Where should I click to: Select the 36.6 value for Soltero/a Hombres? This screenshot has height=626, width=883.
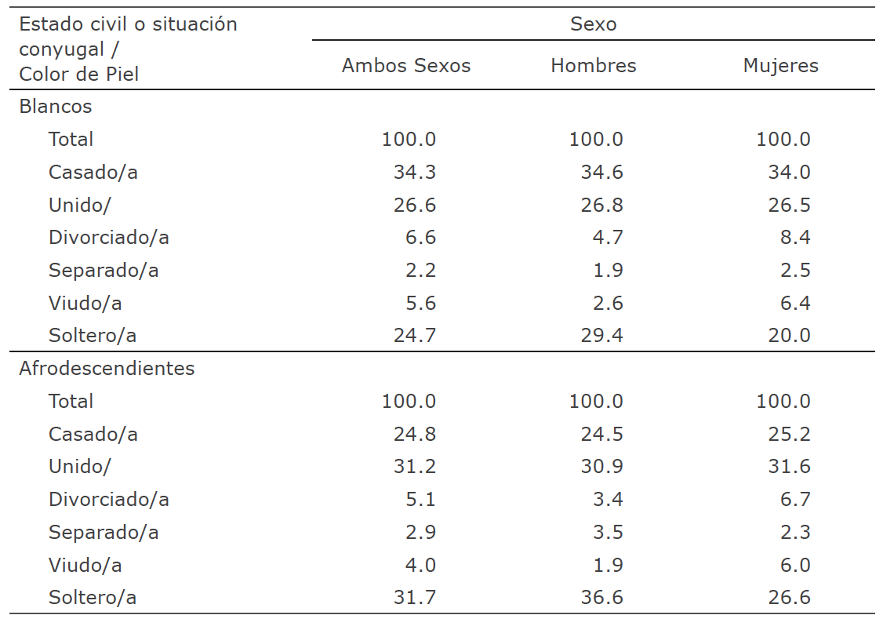click(601, 598)
